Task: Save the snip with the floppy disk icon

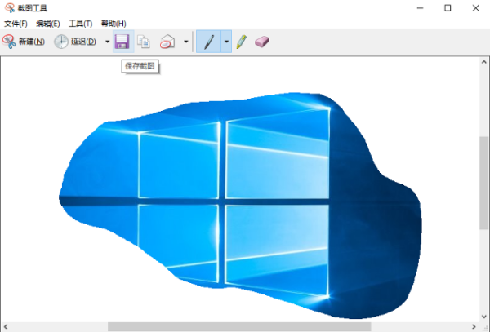Action: (122, 42)
